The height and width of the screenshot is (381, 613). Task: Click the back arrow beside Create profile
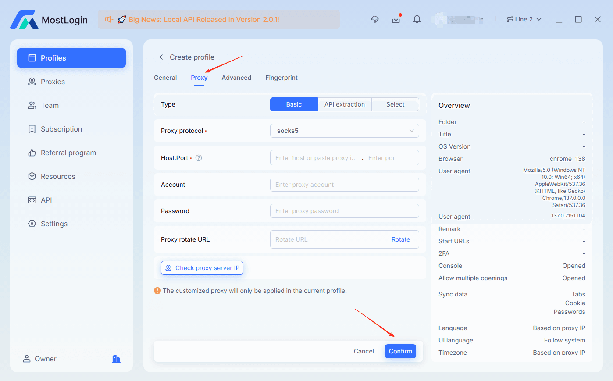161,57
